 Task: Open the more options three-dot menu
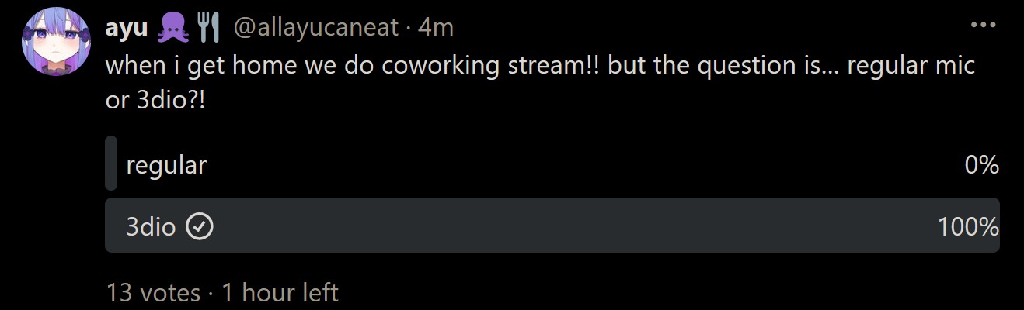click(983, 25)
